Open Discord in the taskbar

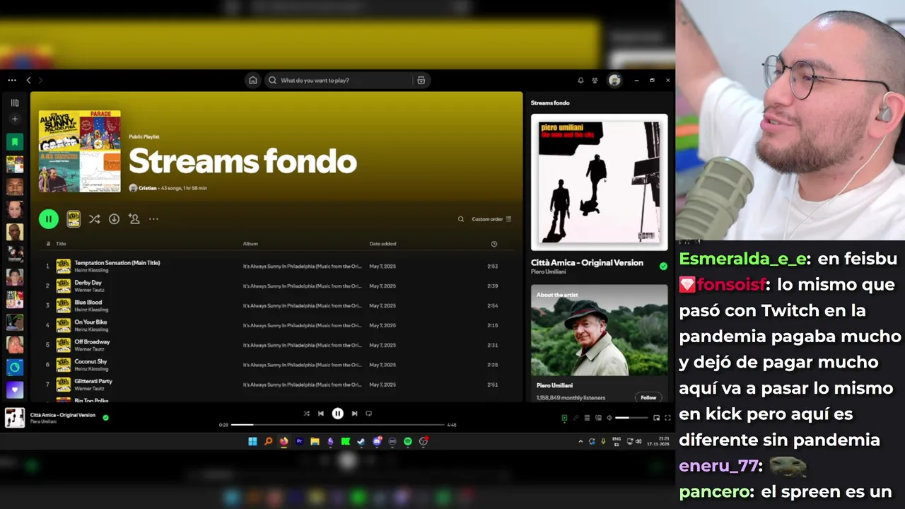(377, 442)
